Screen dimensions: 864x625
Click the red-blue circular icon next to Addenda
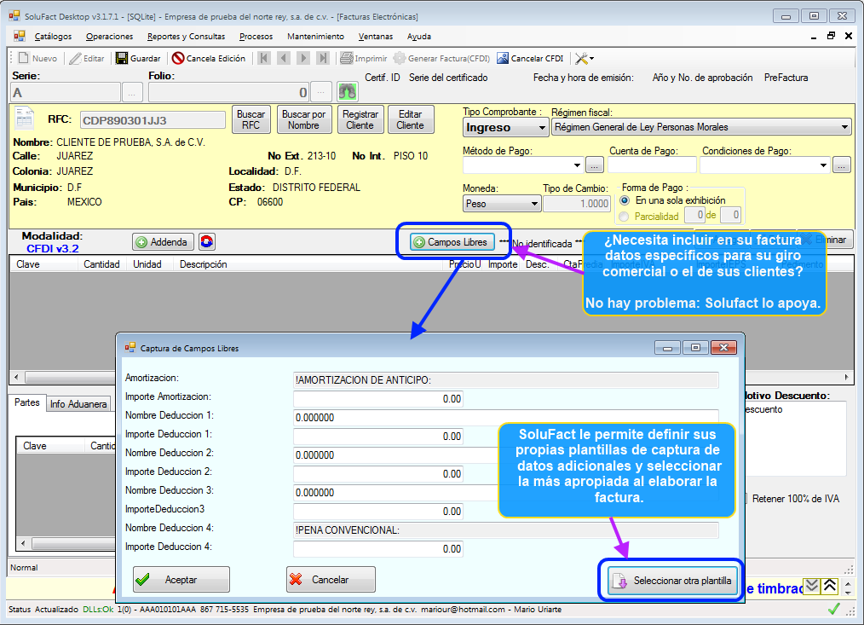(x=207, y=241)
